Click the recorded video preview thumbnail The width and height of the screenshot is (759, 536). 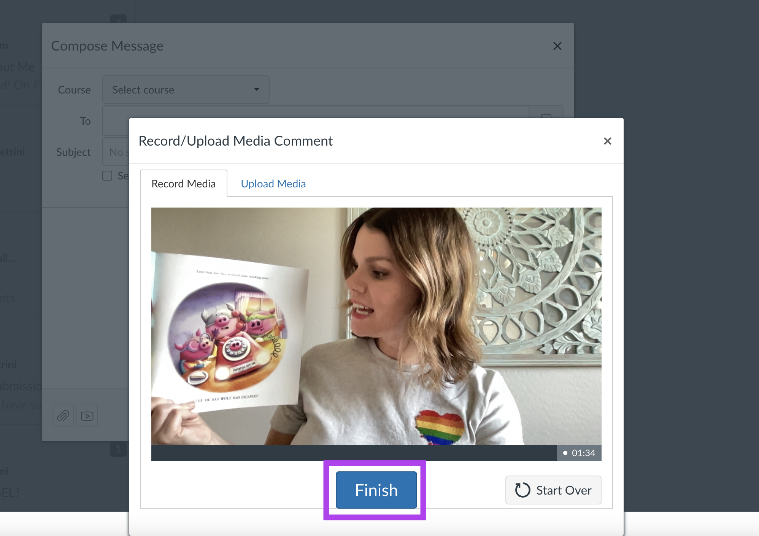376,334
